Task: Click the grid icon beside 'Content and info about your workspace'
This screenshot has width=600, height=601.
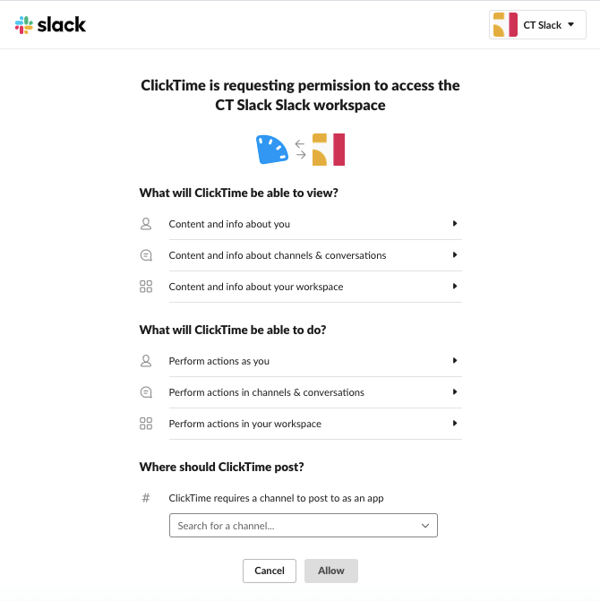Action: (x=146, y=287)
